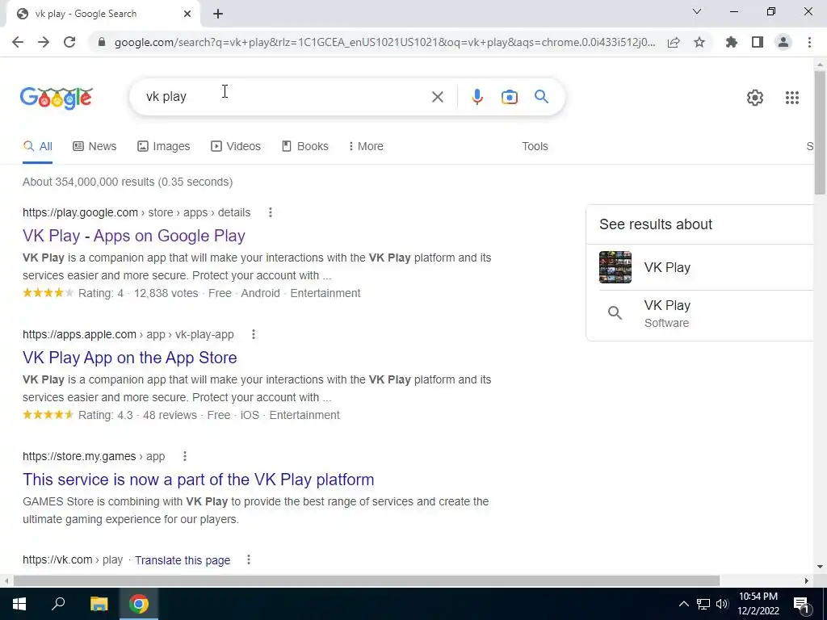This screenshot has width=827, height=620.
Task: Open taskbar clock showing 10:54 PM
Action: coord(758,604)
